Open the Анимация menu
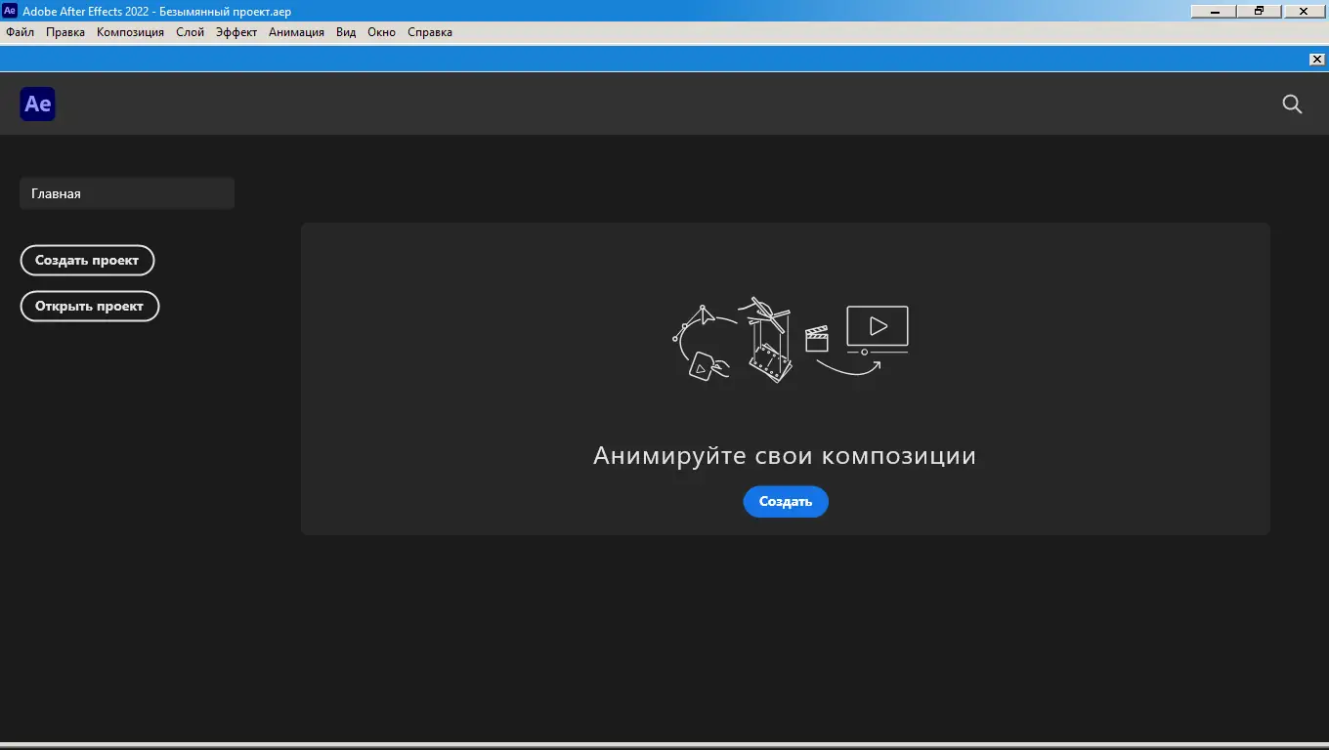This screenshot has width=1329, height=750. [296, 32]
